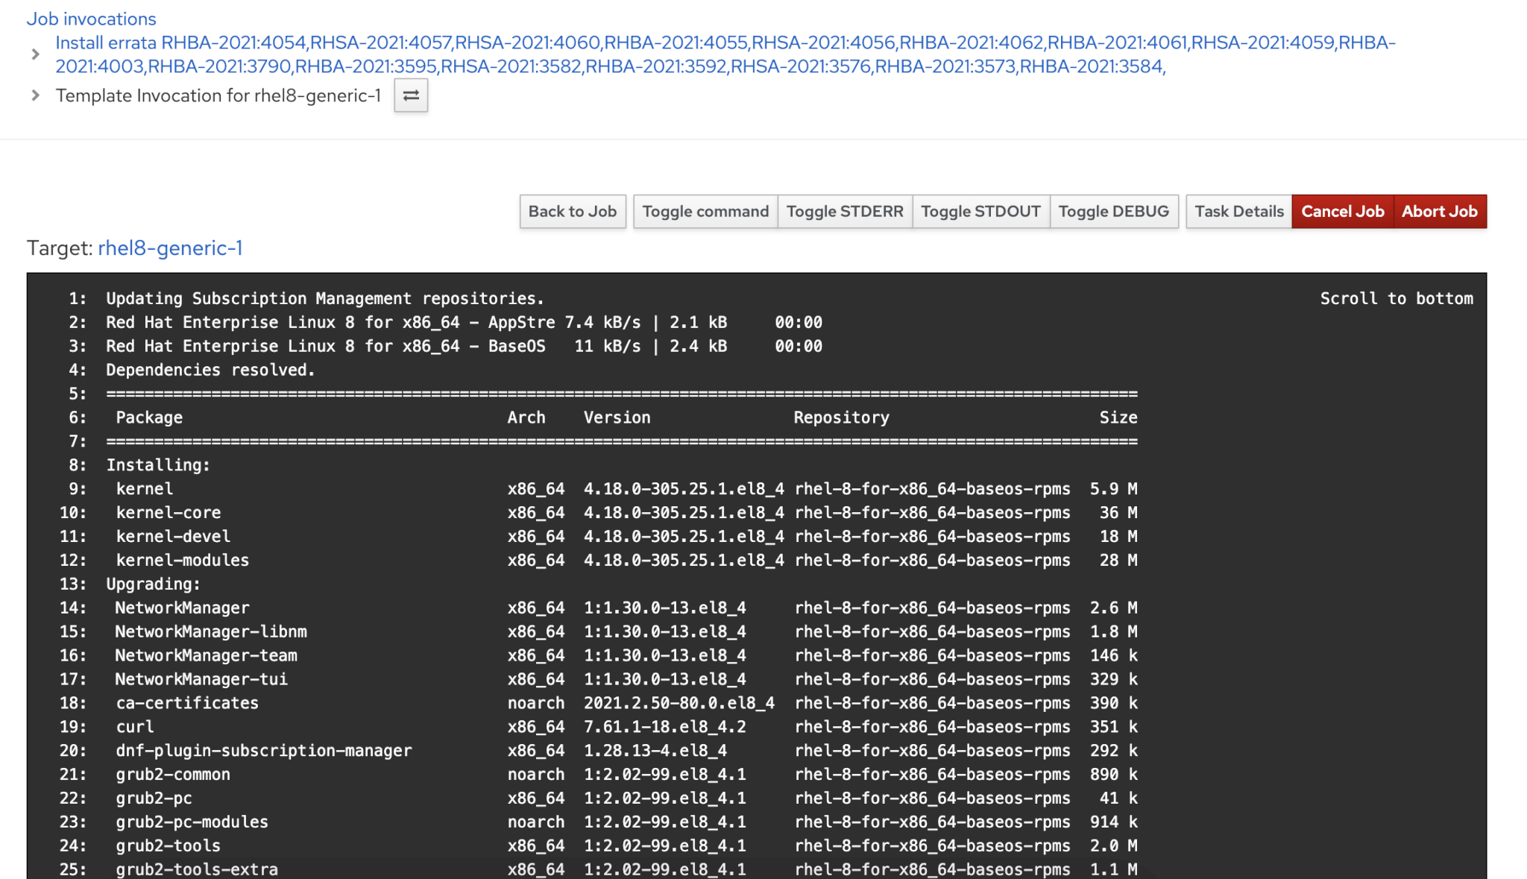Expand Template Invocation for rhel8-generic-1 chevron
This screenshot has width=1527, height=879.
tap(35, 95)
